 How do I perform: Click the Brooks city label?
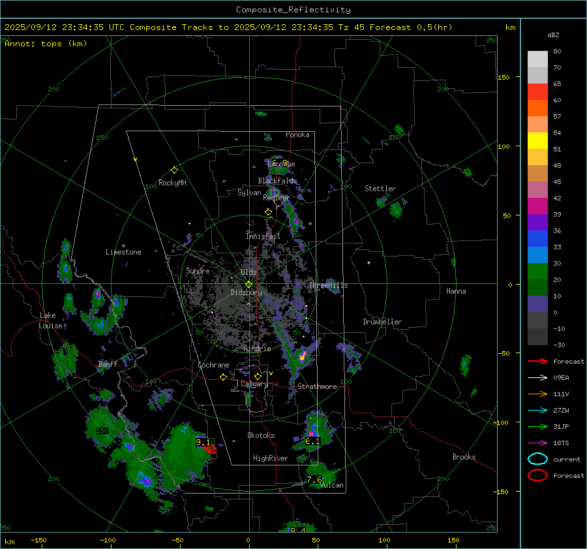point(464,457)
